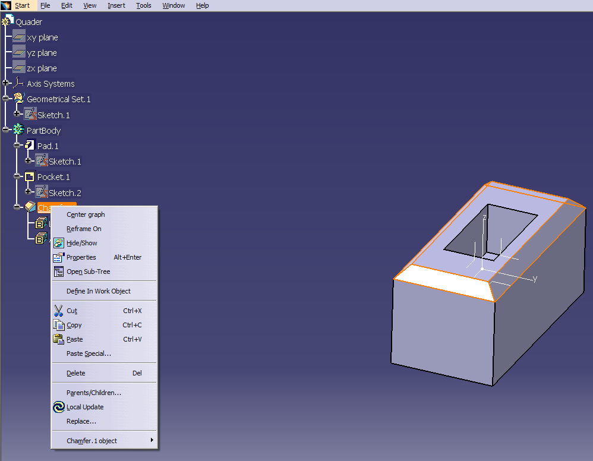Click the Geometrical Set.1 icon
This screenshot has height=461, width=593.
(19, 99)
